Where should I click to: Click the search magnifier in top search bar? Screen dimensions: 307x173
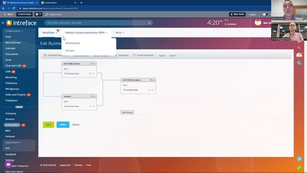tap(149, 23)
